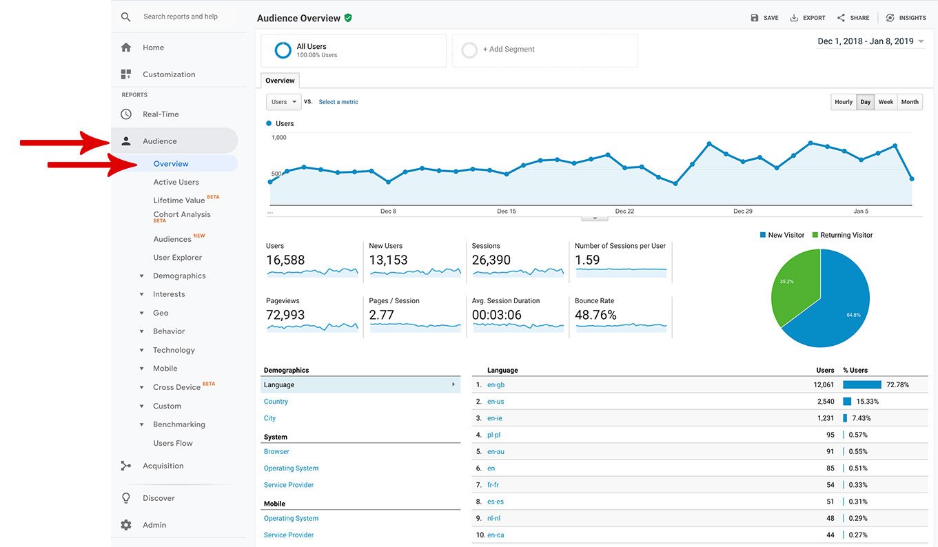
Task: Click Select a metric link
Action: (x=338, y=102)
